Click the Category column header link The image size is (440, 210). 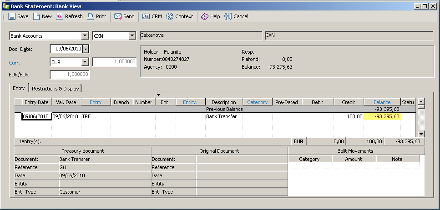[x=257, y=102]
